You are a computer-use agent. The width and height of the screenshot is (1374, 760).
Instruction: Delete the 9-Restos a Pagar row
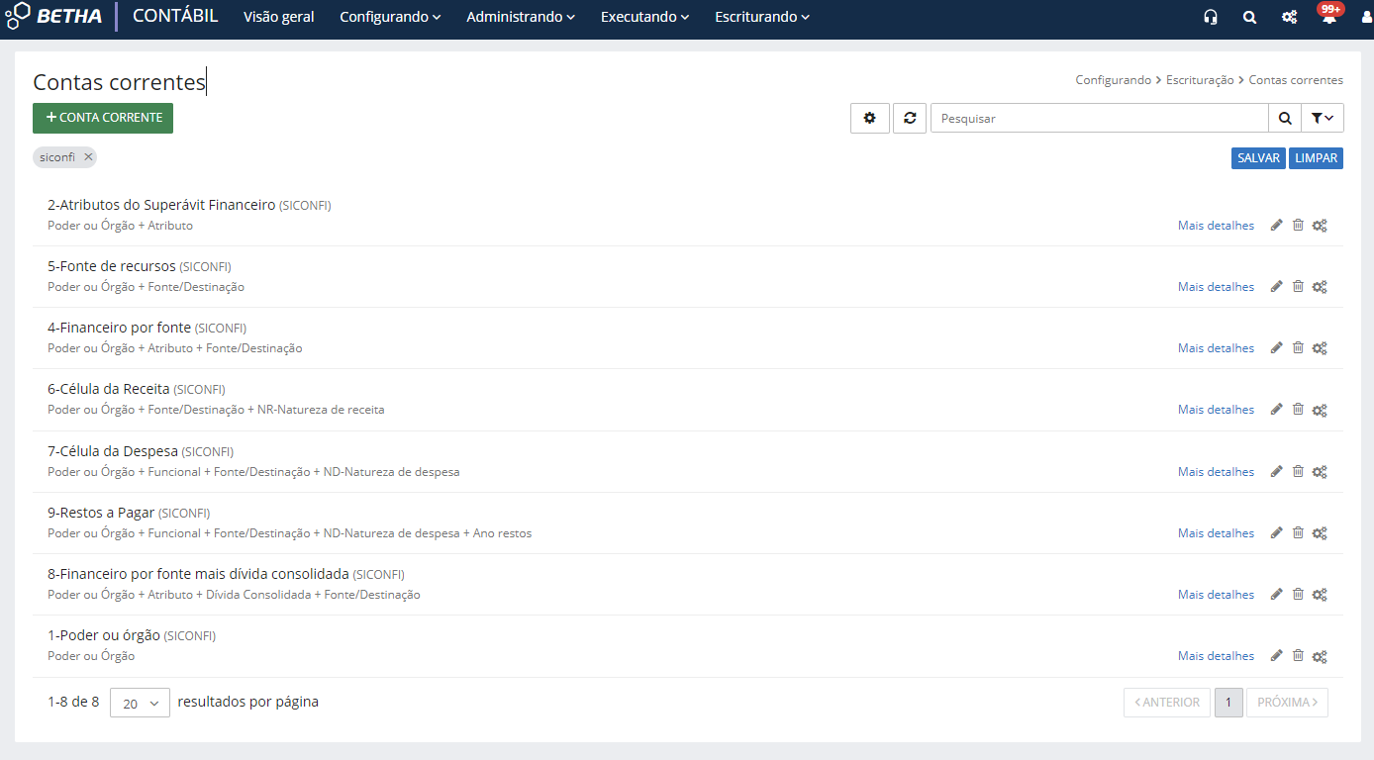coord(1298,532)
